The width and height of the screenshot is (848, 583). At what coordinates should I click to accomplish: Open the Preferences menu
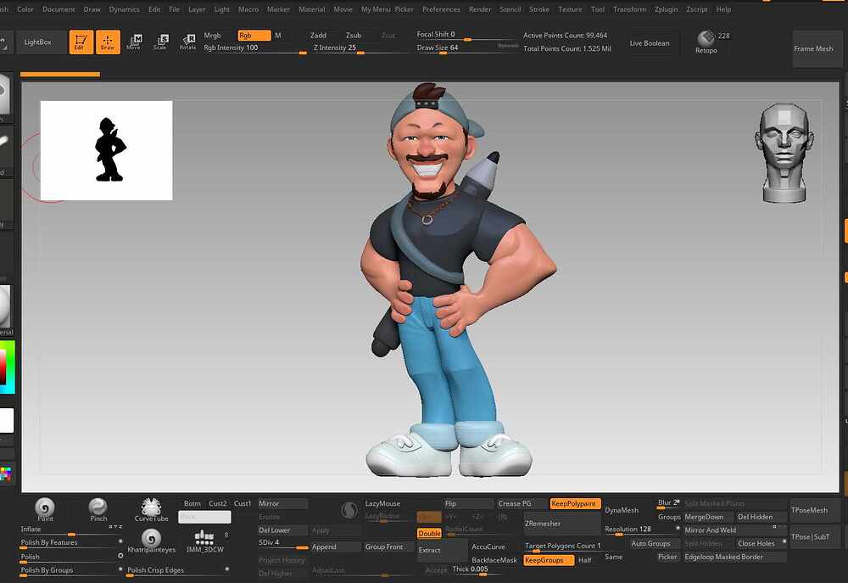(441, 9)
